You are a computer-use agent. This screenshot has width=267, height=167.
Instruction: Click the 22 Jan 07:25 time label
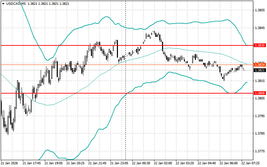point(251,163)
